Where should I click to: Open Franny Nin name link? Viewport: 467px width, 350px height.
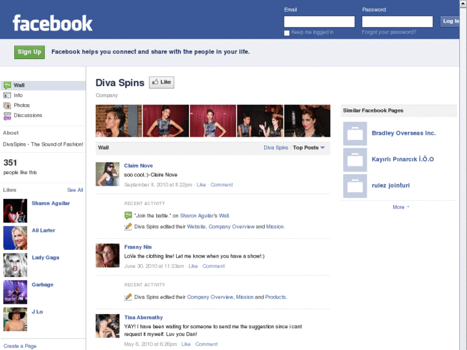[x=138, y=247]
